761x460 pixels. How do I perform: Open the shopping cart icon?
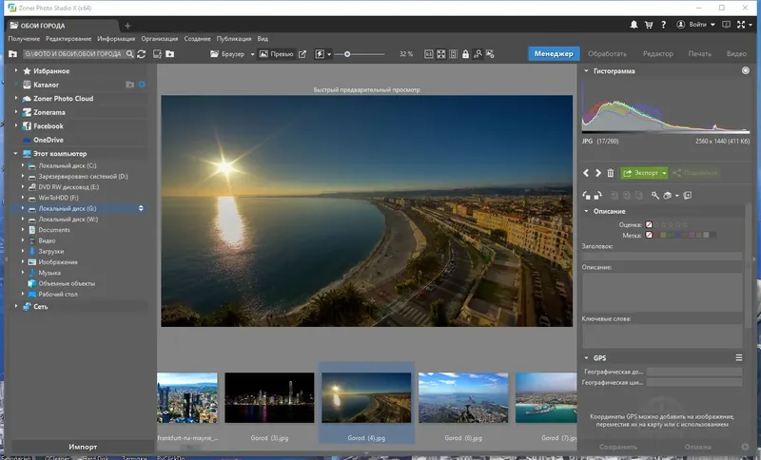click(649, 25)
